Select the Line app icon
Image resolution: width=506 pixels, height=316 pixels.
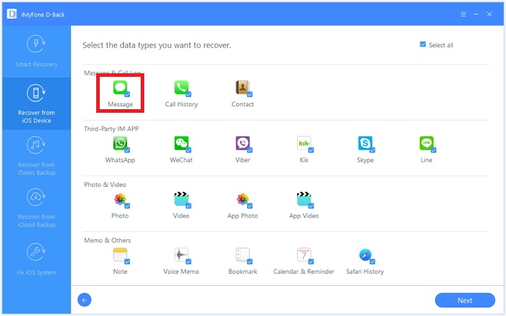(426, 144)
